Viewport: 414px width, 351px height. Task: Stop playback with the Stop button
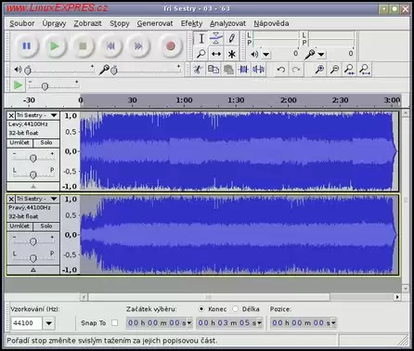83,46
